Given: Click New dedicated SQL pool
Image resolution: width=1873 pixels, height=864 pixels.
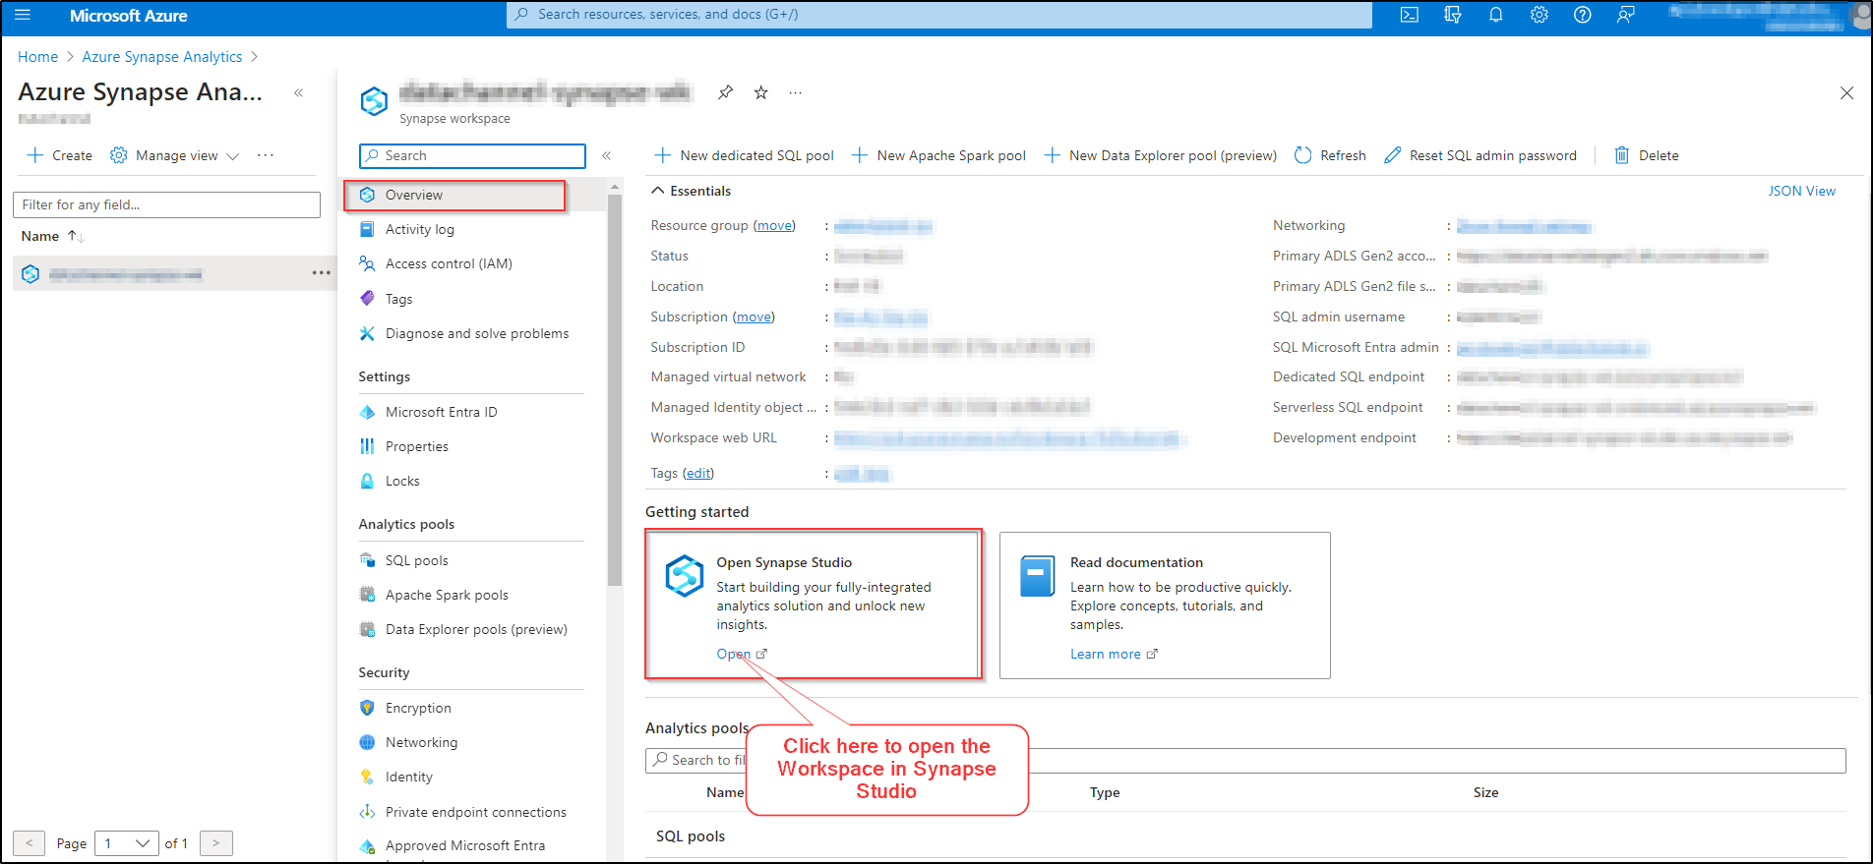Looking at the screenshot, I should pos(745,155).
